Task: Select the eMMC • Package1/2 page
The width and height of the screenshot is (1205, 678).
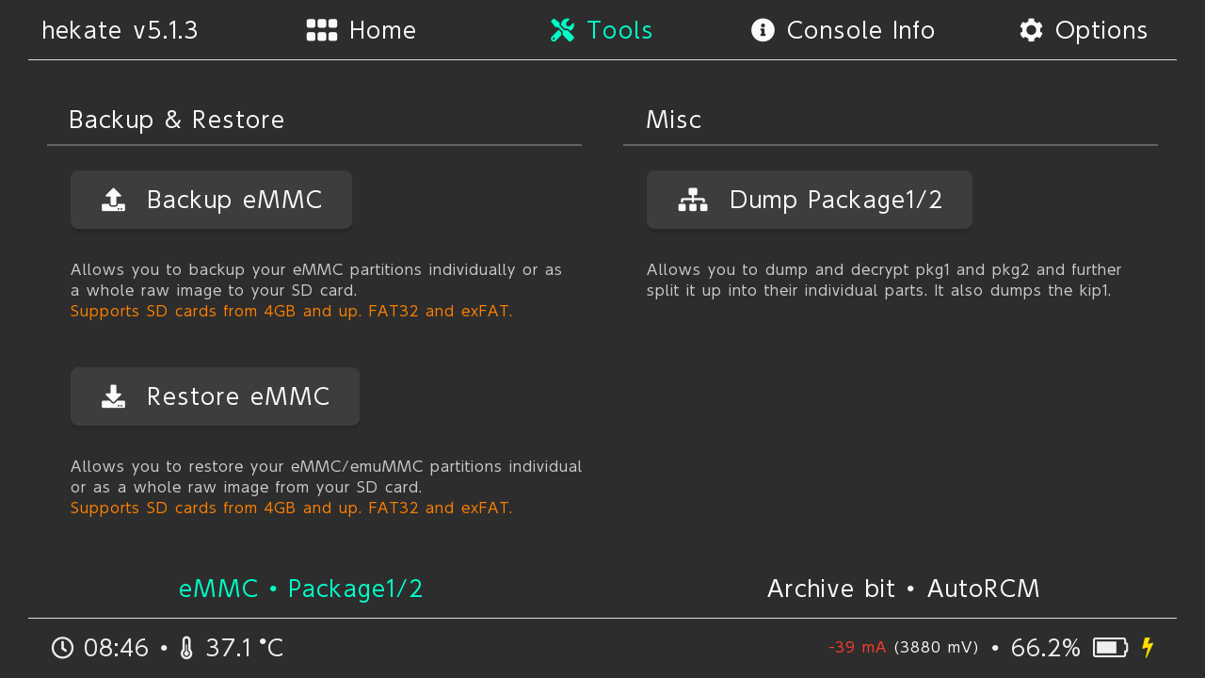Action: coord(301,589)
